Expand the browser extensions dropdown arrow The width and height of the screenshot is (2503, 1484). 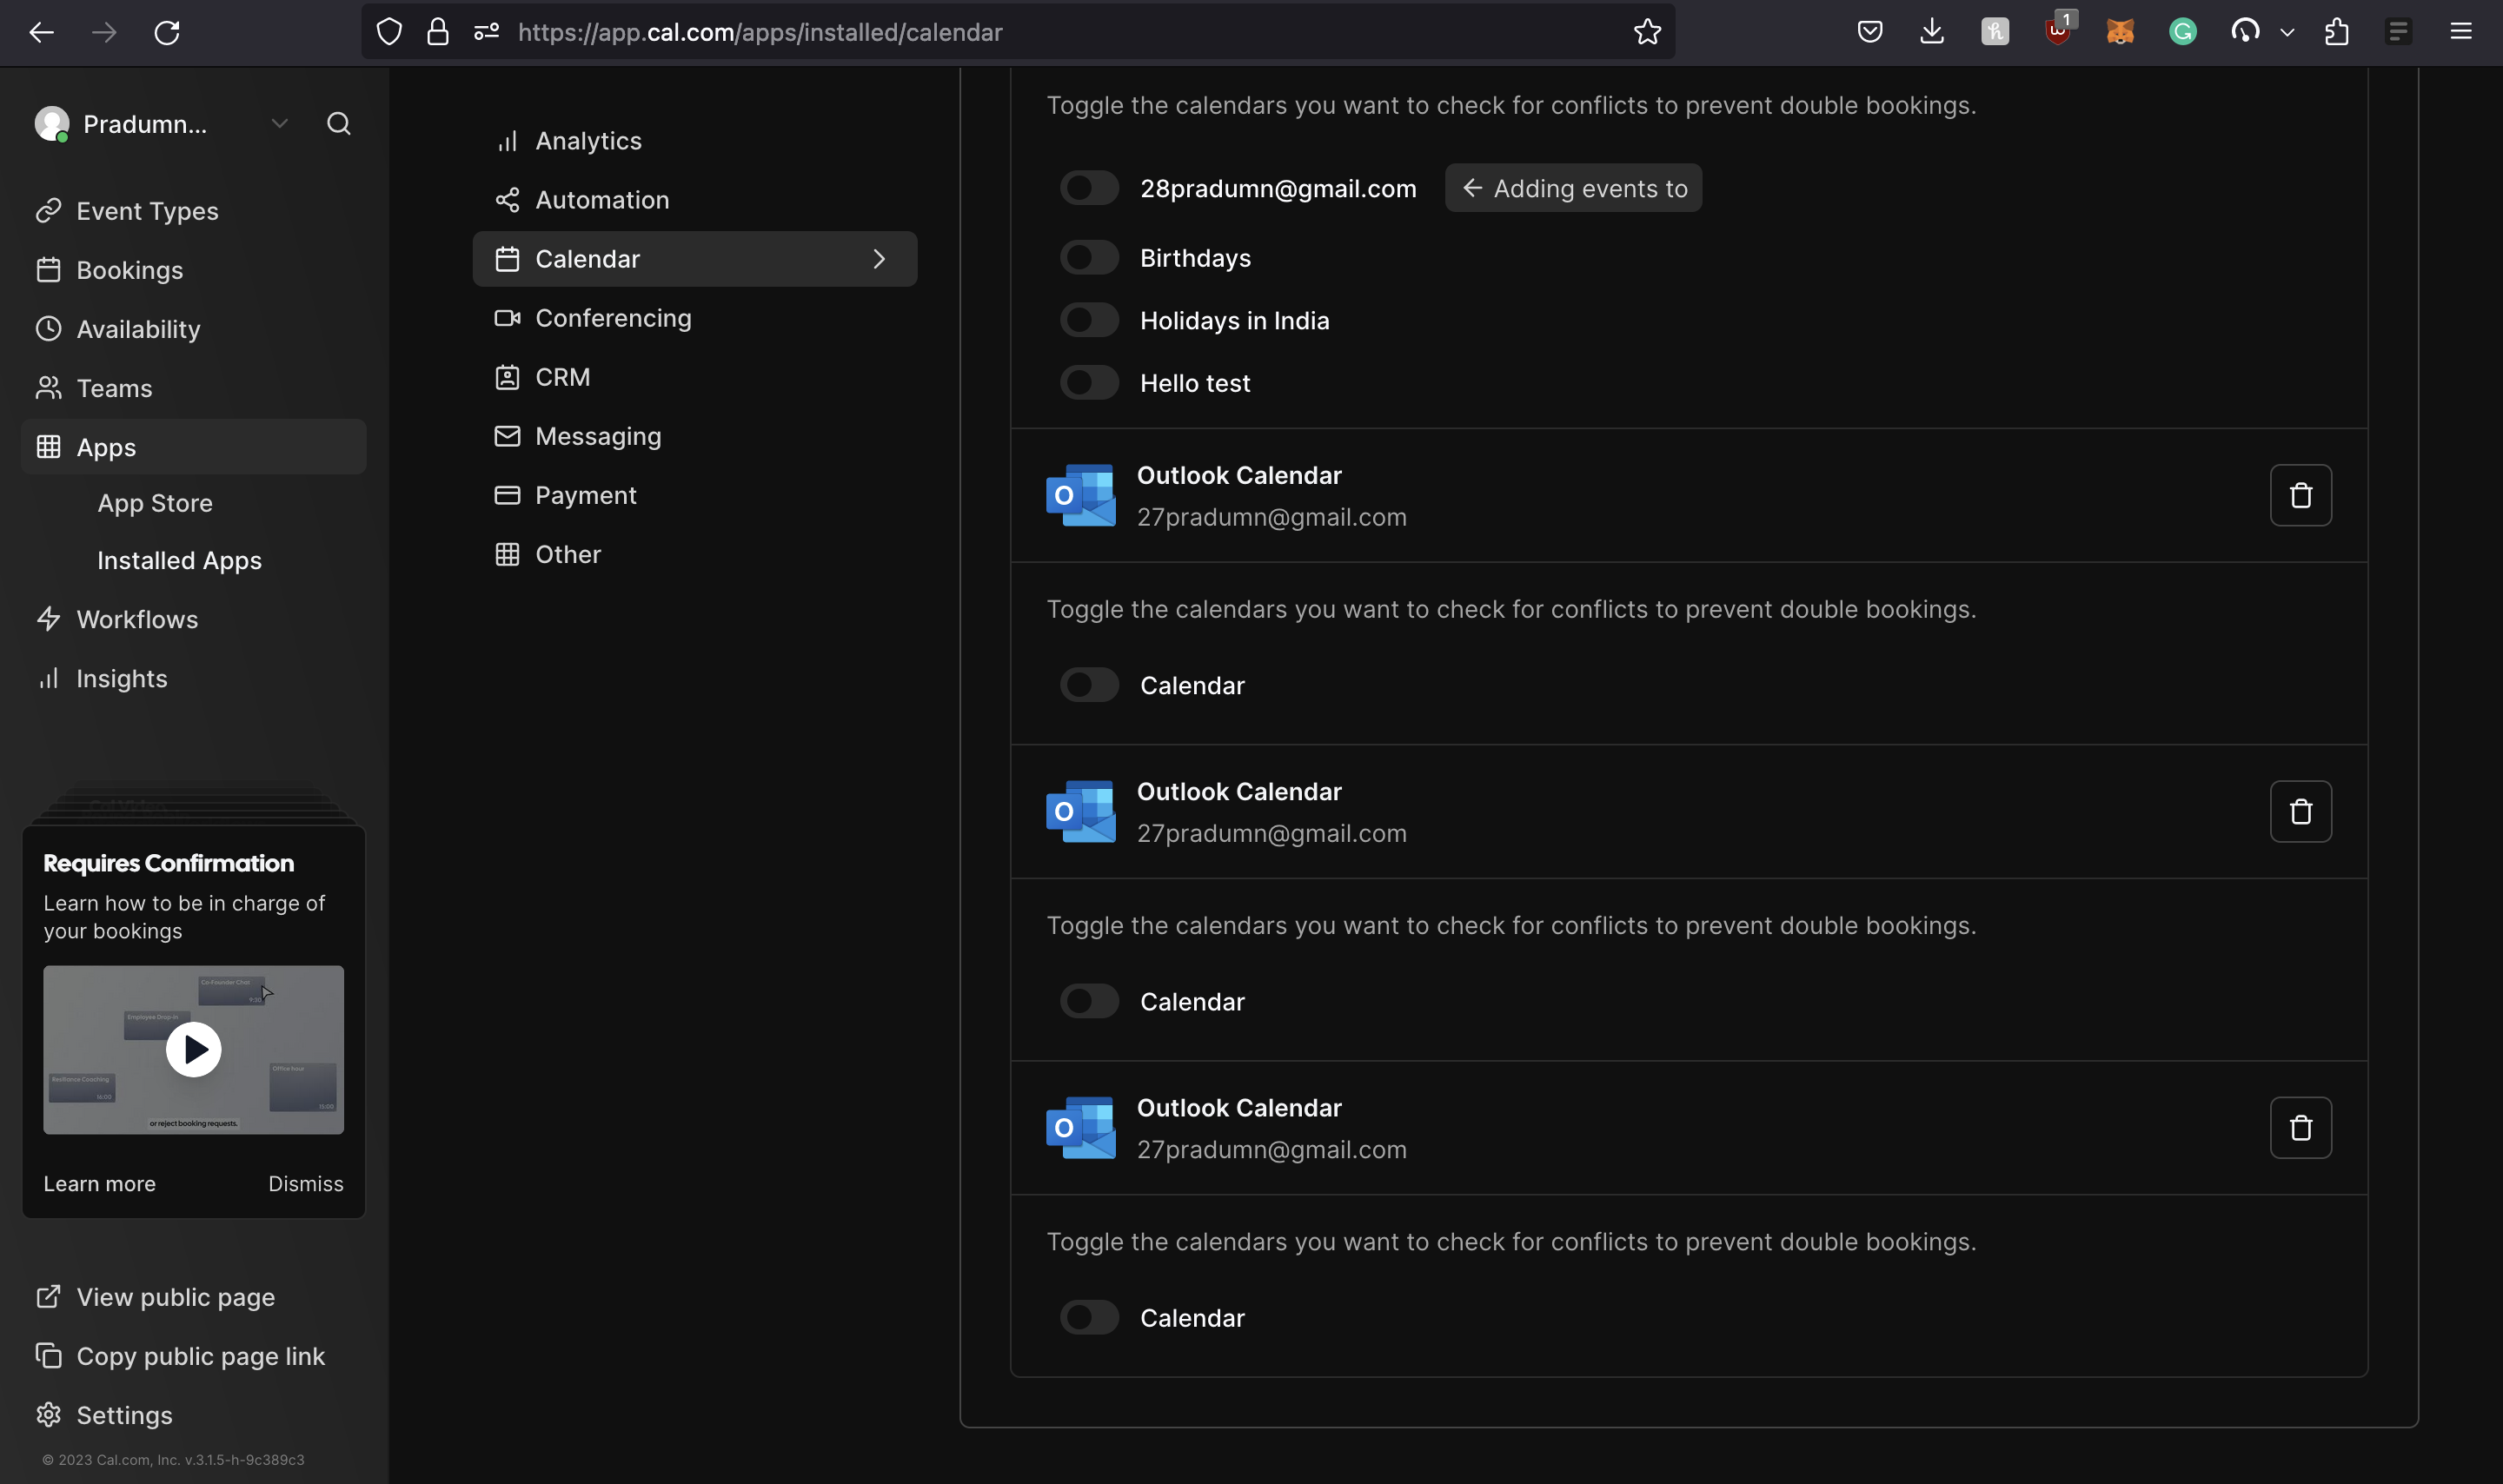click(2286, 31)
